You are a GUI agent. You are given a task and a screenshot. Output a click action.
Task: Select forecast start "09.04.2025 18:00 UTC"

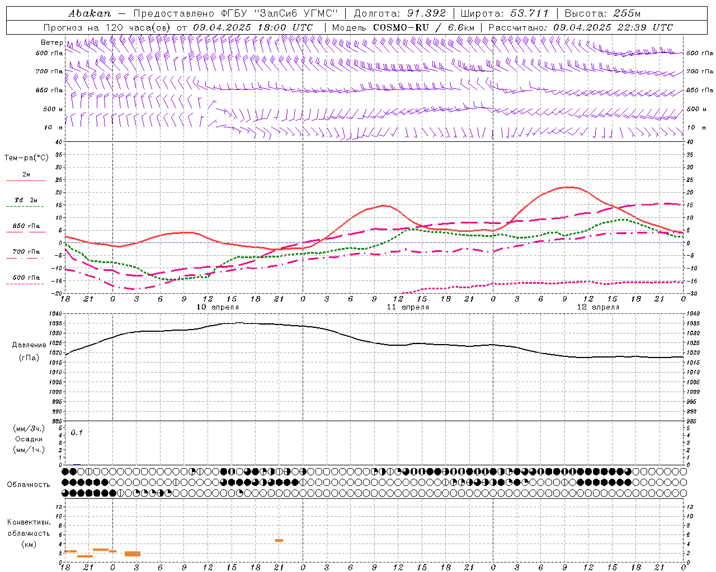(253, 27)
